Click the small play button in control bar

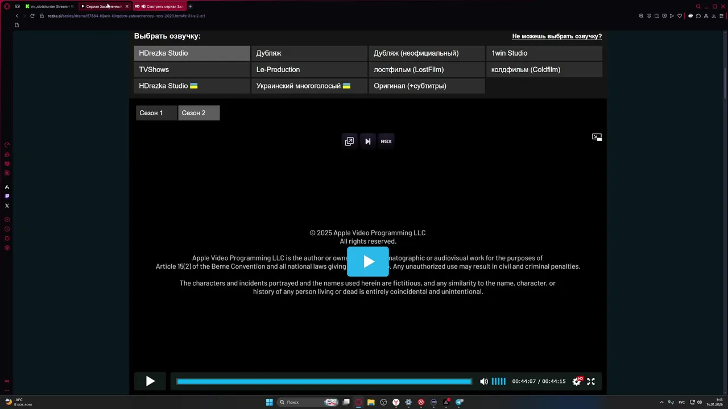tap(150, 381)
